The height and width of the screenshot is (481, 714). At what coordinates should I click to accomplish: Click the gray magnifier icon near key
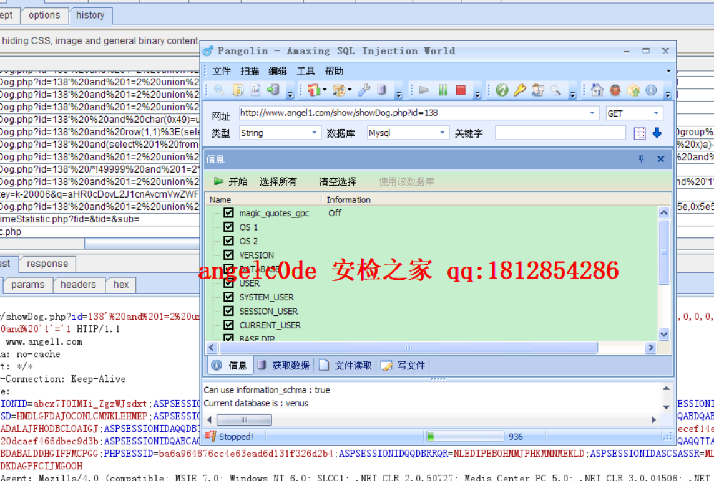pyautogui.click(x=555, y=90)
